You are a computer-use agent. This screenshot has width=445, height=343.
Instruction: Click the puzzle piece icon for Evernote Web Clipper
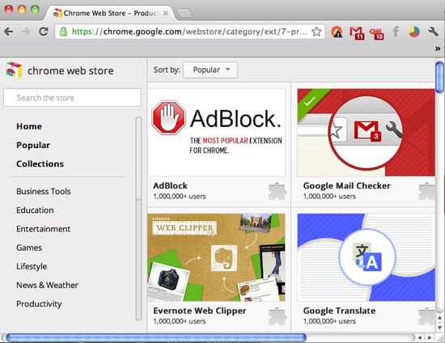click(x=278, y=316)
